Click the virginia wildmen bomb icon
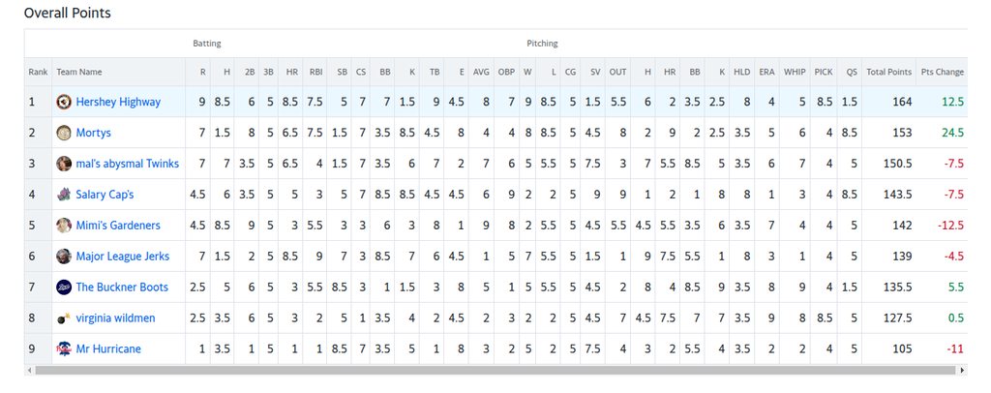 click(64, 317)
